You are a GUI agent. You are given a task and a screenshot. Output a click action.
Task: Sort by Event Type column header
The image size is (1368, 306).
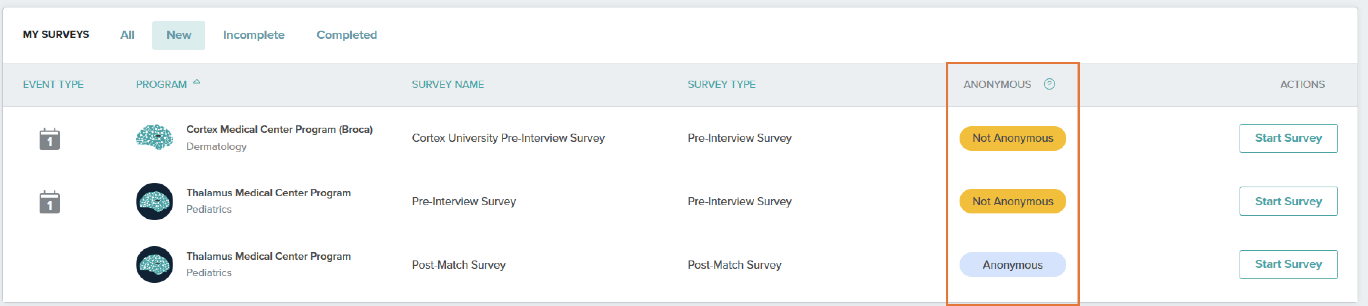pos(53,85)
